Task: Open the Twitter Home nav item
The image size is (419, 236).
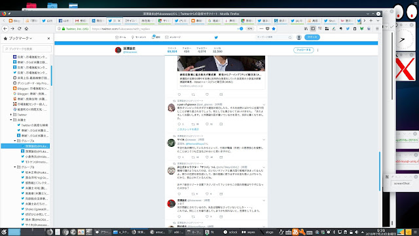Action: [120, 37]
